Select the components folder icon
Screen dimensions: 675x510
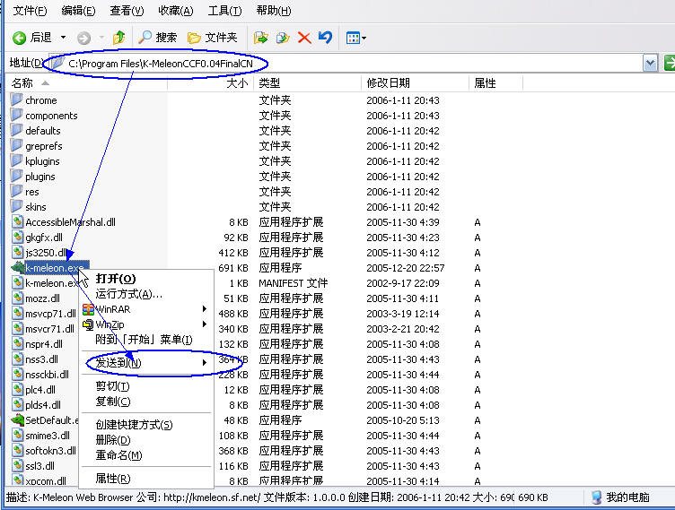click(x=16, y=115)
